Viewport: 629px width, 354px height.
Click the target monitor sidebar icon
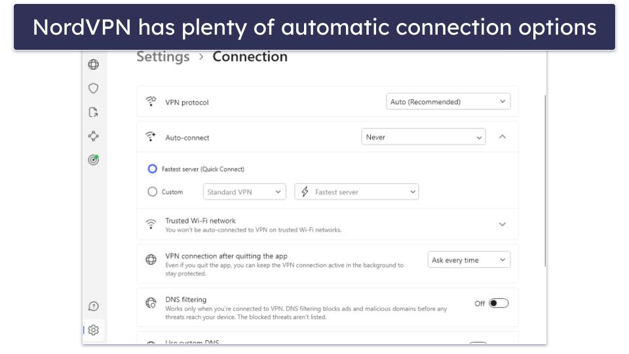click(94, 160)
